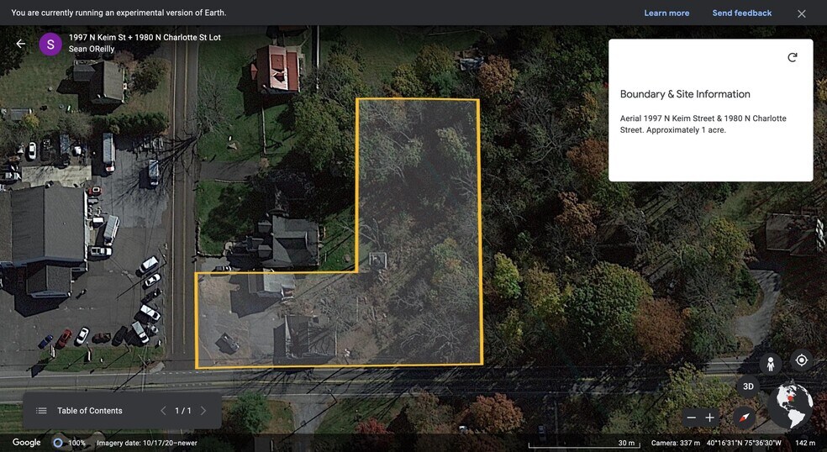Open the Table of Contents list

(x=81, y=411)
